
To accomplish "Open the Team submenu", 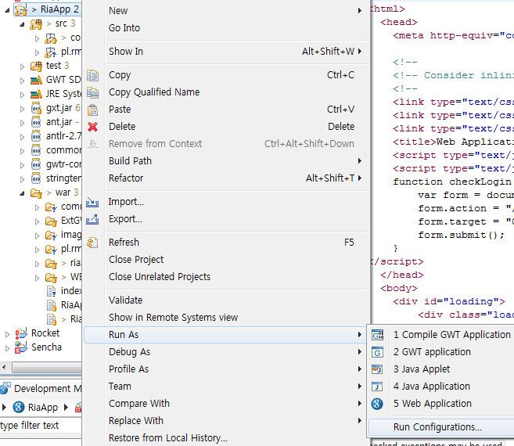I will 226,387.
